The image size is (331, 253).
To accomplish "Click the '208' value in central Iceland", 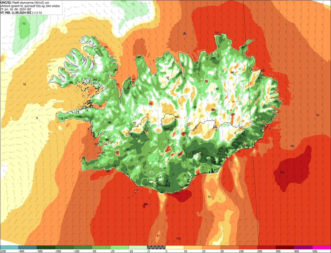I will (184, 133).
